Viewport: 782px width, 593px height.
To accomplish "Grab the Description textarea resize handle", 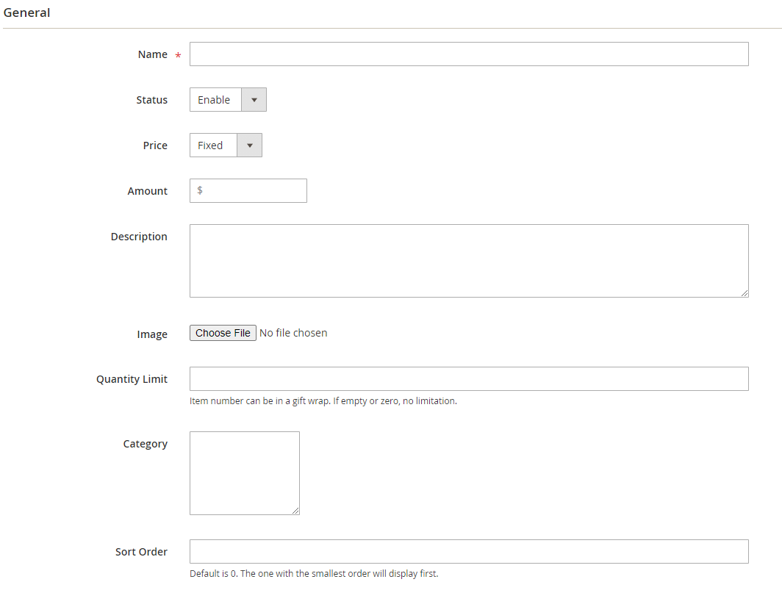I will [745, 293].
